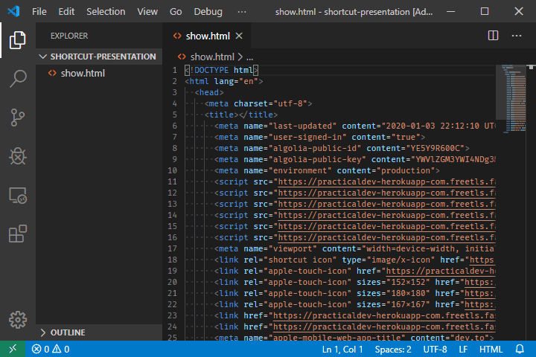Viewport: 536px width, 357px height.
Task: Open the Extensions view
Action: point(18,234)
